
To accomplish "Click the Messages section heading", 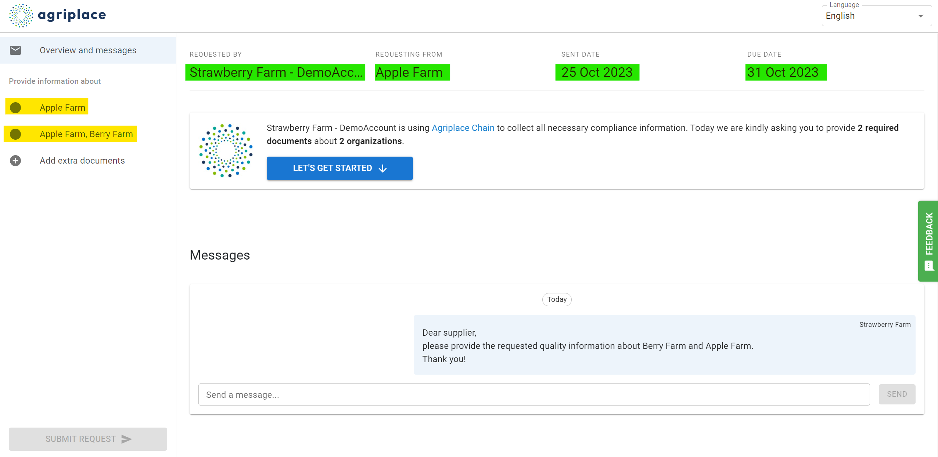I will (x=220, y=255).
